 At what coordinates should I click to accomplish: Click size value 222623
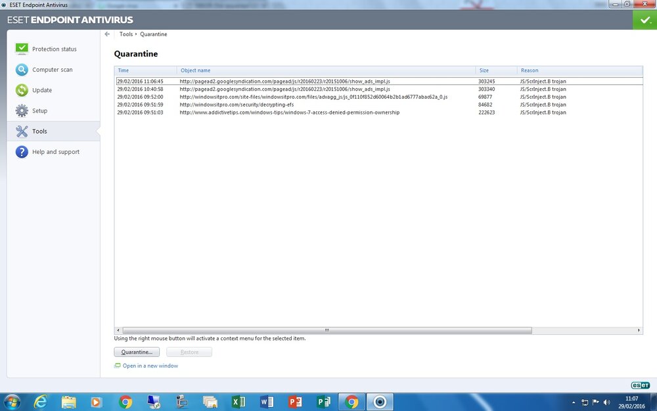point(486,112)
